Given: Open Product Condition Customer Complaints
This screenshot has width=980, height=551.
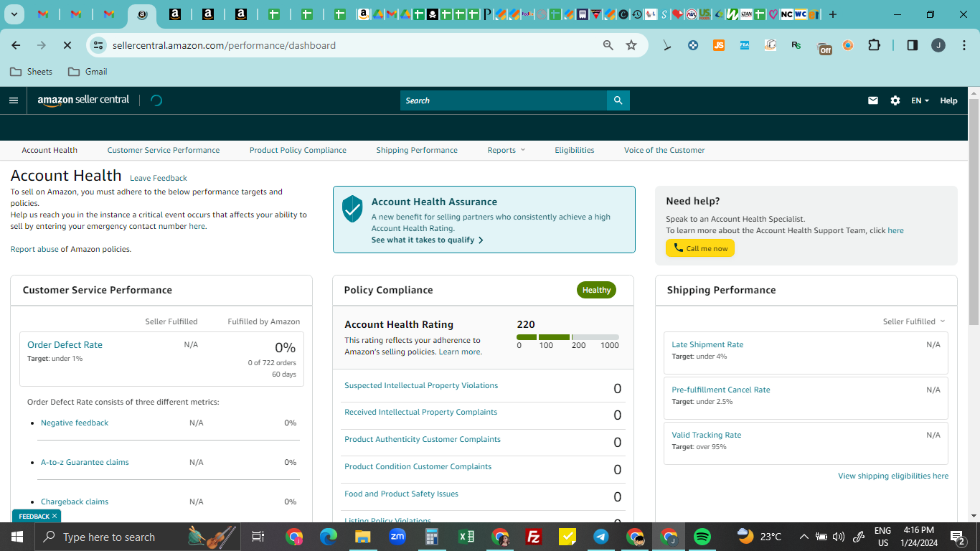Looking at the screenshot, I should coord(418,466).
